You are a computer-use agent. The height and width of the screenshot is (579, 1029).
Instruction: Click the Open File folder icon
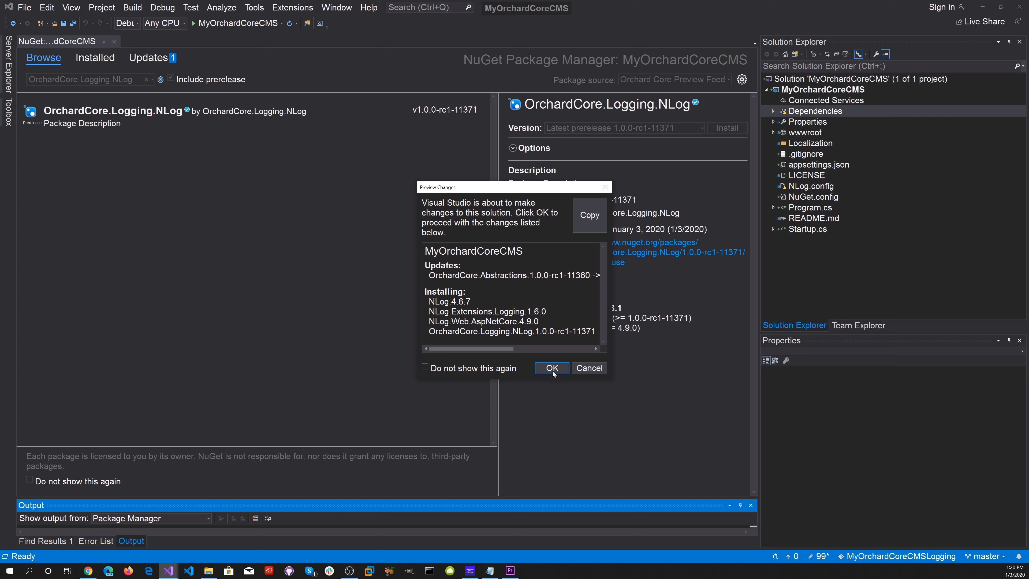(54, 23)
